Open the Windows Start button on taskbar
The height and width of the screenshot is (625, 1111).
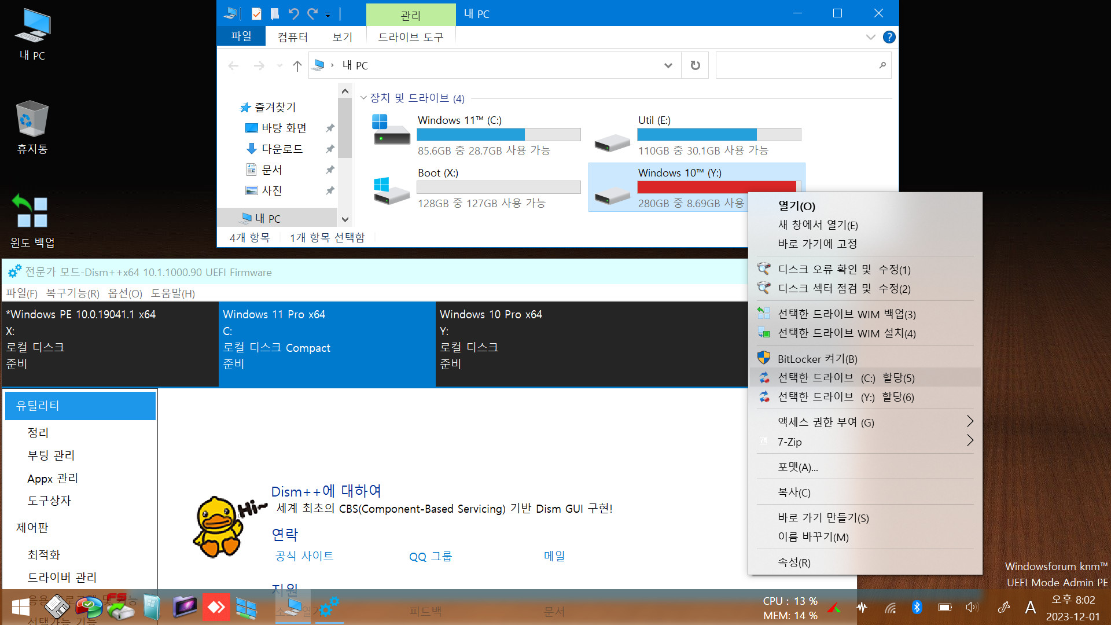coord(21,607)
